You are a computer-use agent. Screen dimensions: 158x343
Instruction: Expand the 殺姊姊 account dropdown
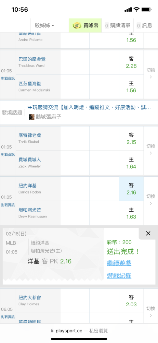pos(44,26)
